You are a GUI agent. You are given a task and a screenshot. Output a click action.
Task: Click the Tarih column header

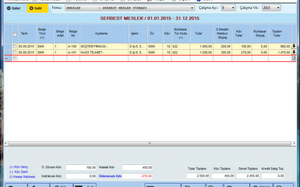(27, 33)
